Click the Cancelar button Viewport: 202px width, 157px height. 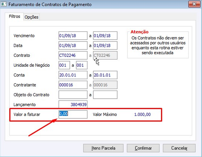coord(179,148)
